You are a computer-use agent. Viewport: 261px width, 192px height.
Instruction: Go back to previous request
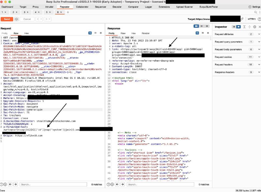coord(38,19)
